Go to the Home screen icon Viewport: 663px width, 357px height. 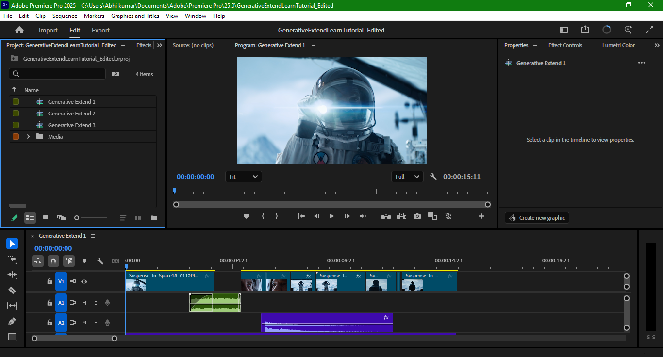19,30
